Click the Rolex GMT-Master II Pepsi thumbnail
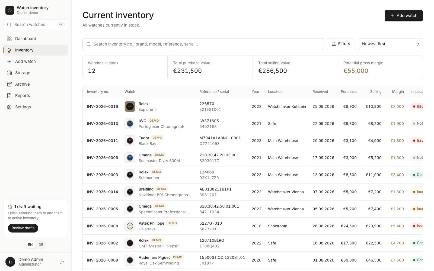 point(130,243)
